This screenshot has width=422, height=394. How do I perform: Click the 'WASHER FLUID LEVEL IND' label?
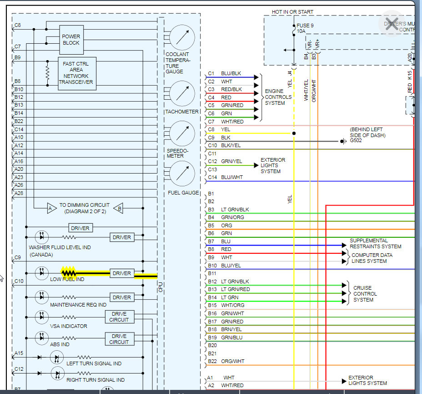tap(60, 247)
